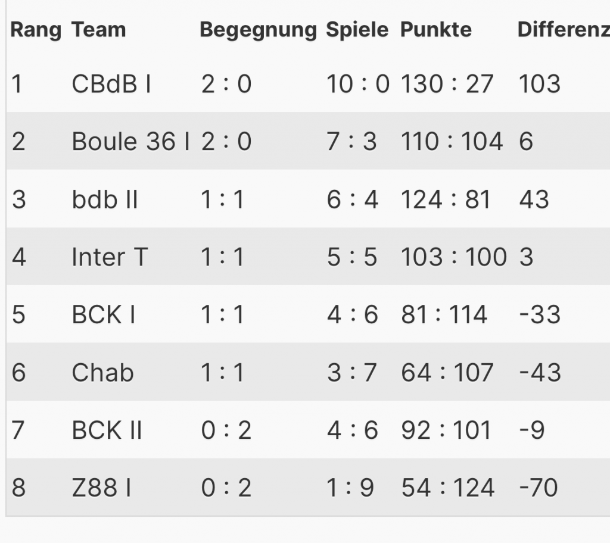Select team CBdB I in the table
Viewport: 610px width, 543px height.
[111, 84]
